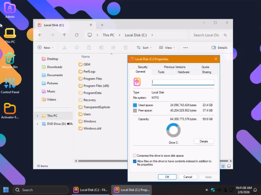Open Control Panel desktop icon
261x195 pixels.
pos(10,86)
